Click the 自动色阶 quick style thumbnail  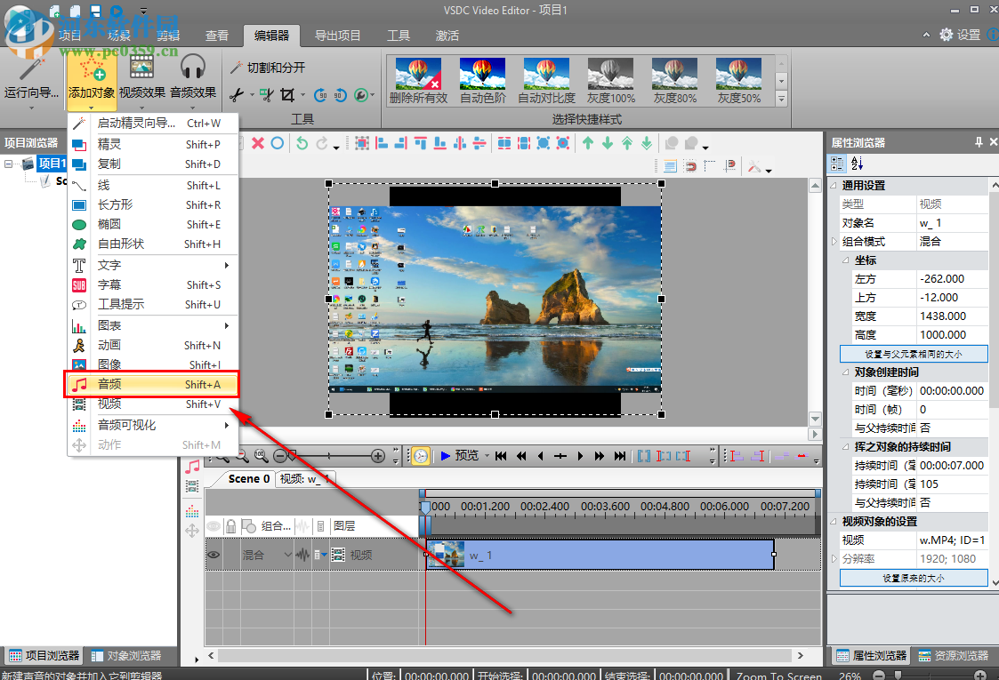pos(481,76)
